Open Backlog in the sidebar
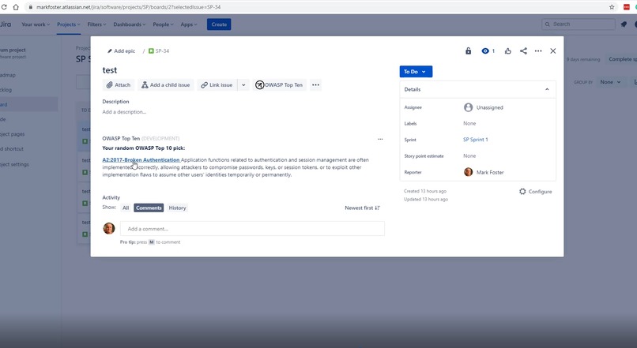 pyautogui.click(x=6, y=90)
